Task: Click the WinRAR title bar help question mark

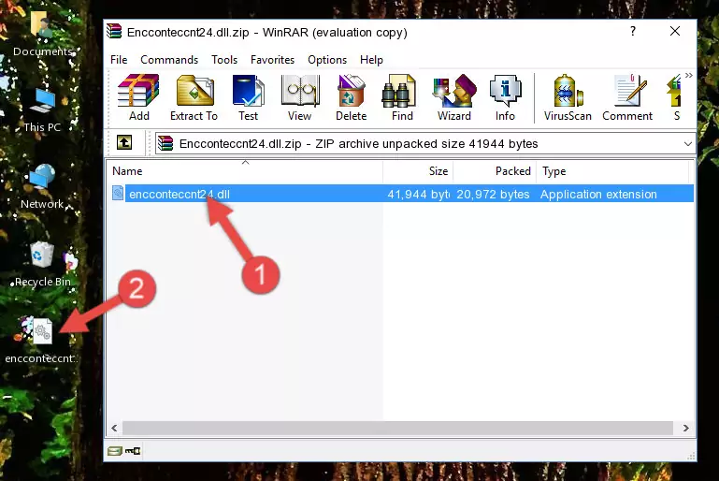Action: coord(633,31)
